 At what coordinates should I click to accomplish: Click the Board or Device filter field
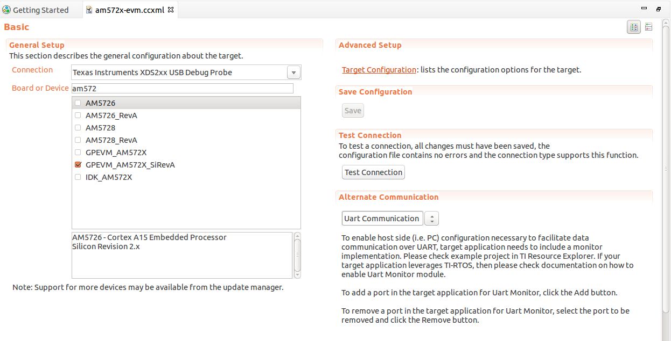183,88
